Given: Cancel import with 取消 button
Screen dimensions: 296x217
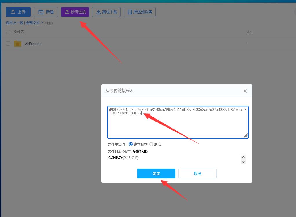Looking at the screenshot, I should (x=197, y=173).
